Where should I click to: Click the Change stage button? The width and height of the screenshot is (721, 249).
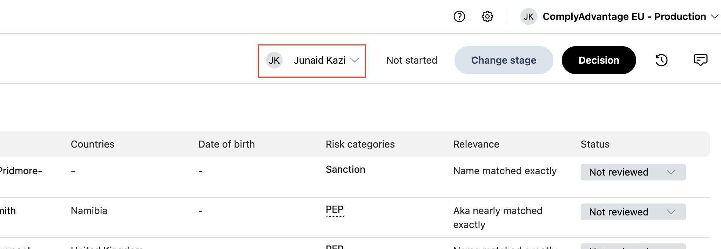(504, 60)
